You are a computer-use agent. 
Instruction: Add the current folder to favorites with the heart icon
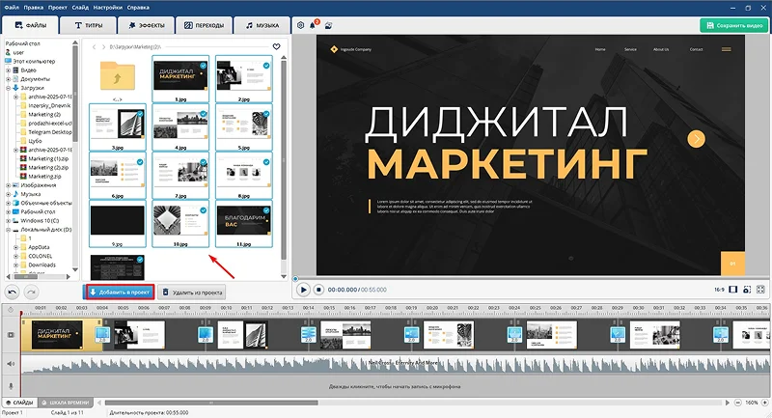coord(276,46)
